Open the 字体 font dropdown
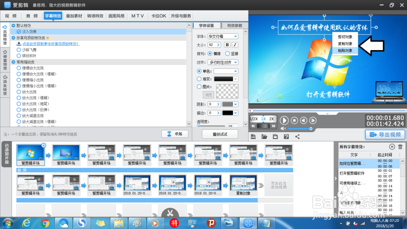This screenshot has height=229, width=407. coord(223,36)
